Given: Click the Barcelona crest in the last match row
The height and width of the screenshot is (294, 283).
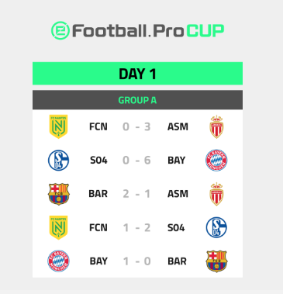Looking at the screenshot, I should click(x=216, y=261).
